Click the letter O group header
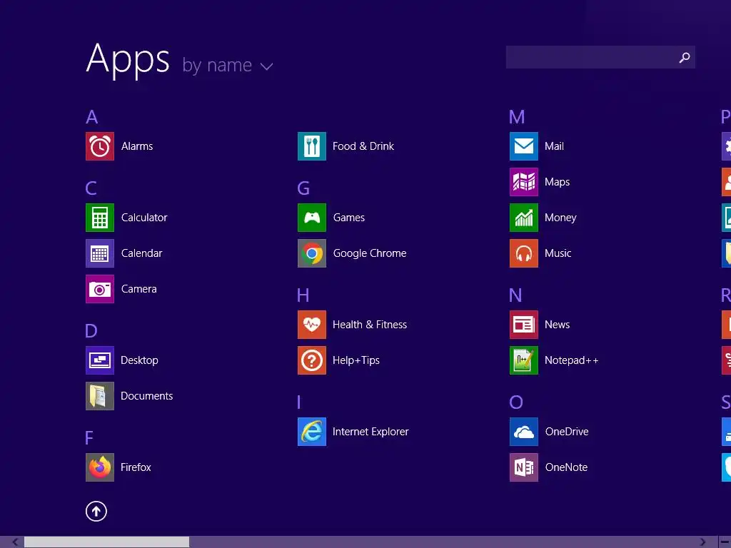The width and height of the screenshot is (731, 548). coord(516,402)
